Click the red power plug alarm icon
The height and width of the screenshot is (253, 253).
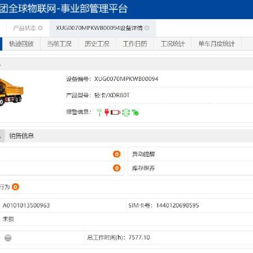pos(106,112)
